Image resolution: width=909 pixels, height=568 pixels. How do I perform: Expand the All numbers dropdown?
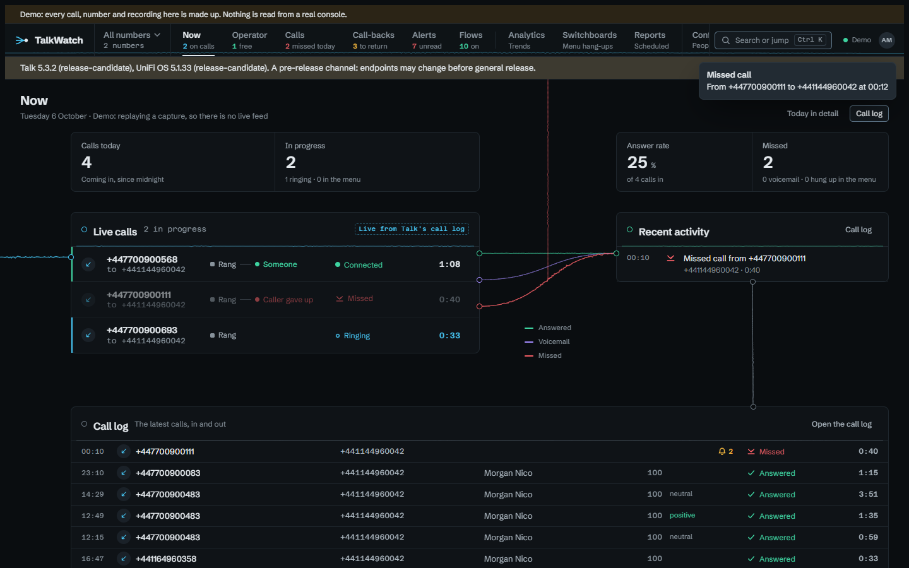(132, 40)
